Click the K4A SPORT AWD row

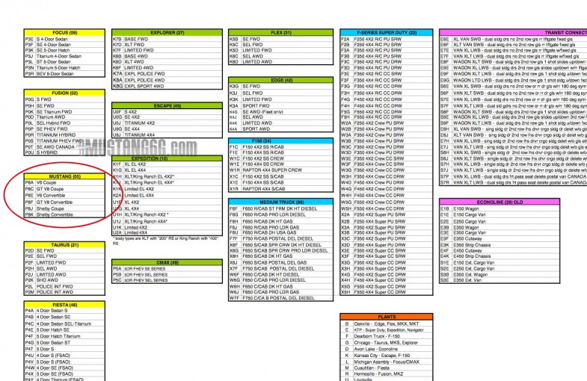(x=280, y=128)
